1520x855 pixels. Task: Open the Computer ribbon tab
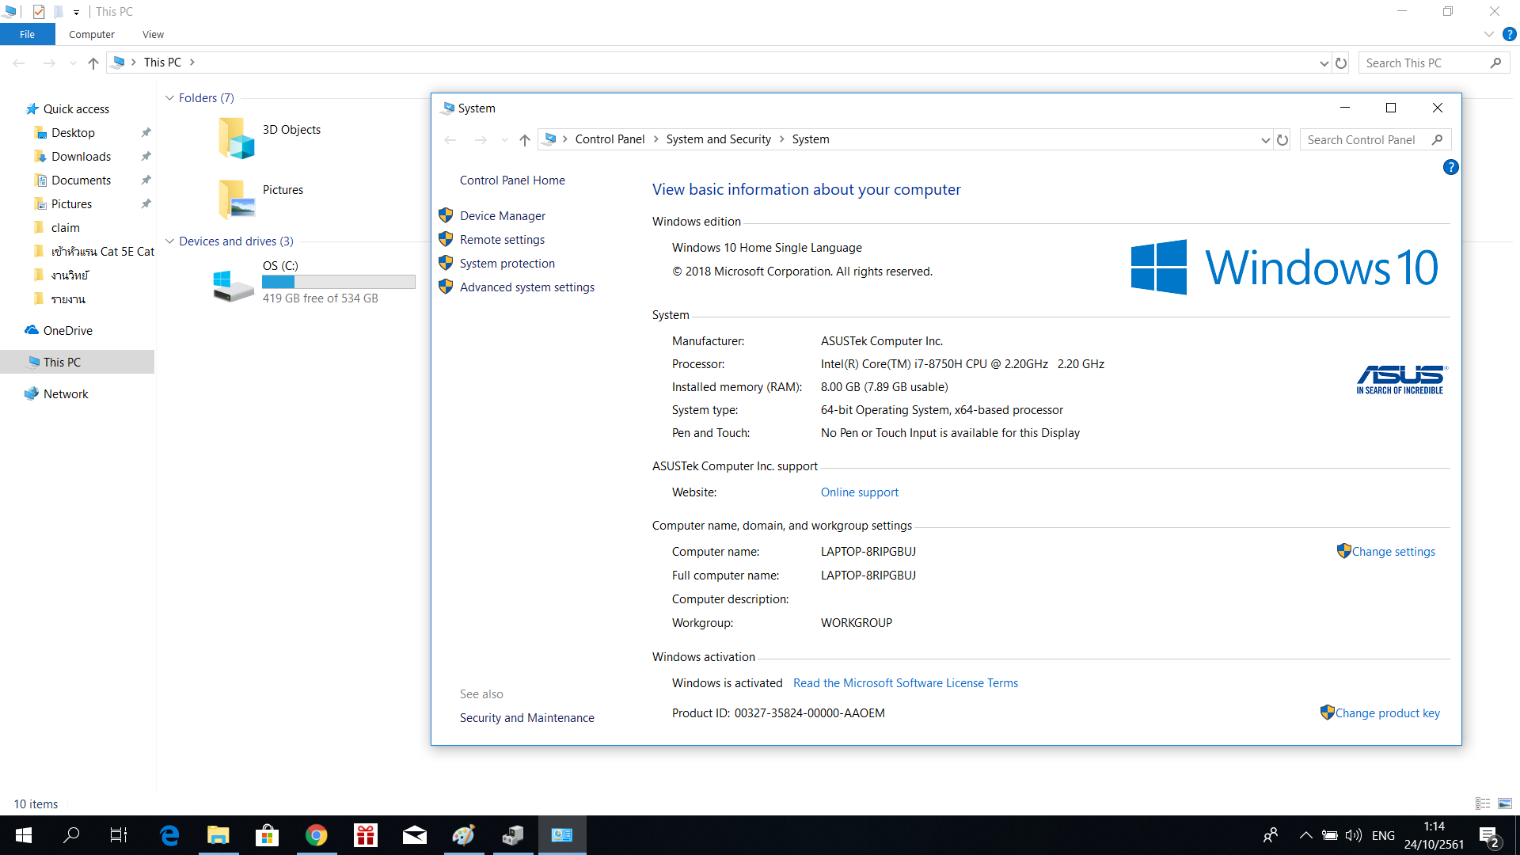tap(92, 35)
